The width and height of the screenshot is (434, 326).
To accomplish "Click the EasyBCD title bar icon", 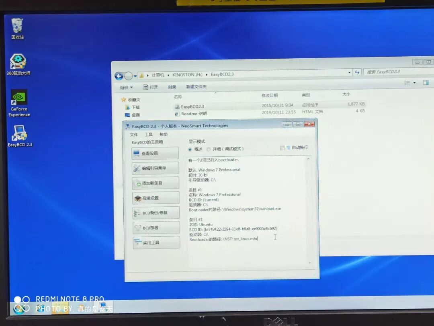I will pos(128,126).
